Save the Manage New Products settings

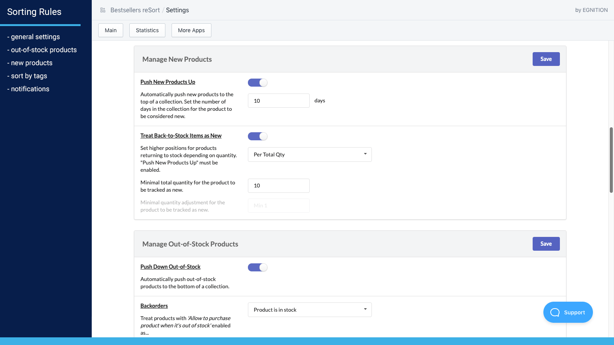coord(546,59)
